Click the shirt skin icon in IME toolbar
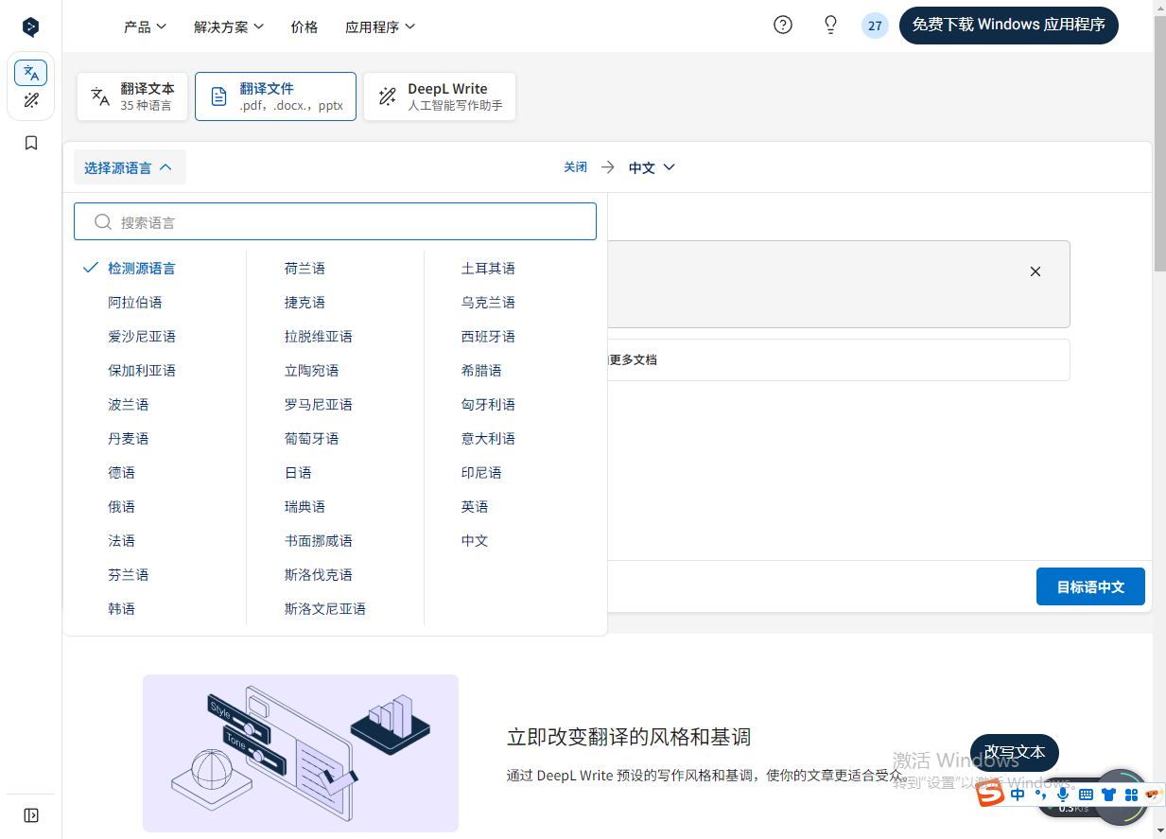 1108,795
